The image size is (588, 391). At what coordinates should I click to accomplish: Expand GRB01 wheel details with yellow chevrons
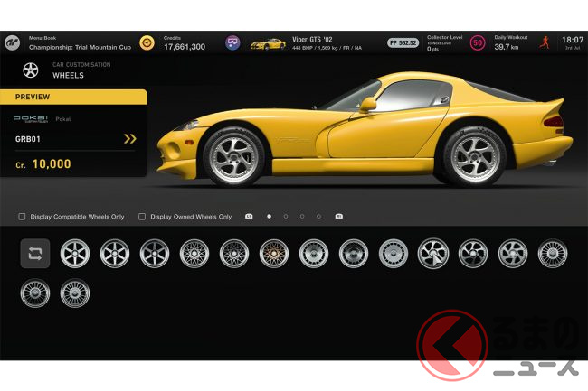[129, 139]
